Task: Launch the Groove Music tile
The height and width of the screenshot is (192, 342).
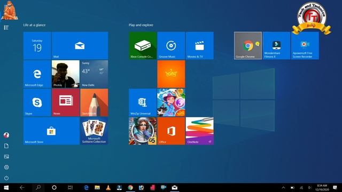Action: click(171, 45)
